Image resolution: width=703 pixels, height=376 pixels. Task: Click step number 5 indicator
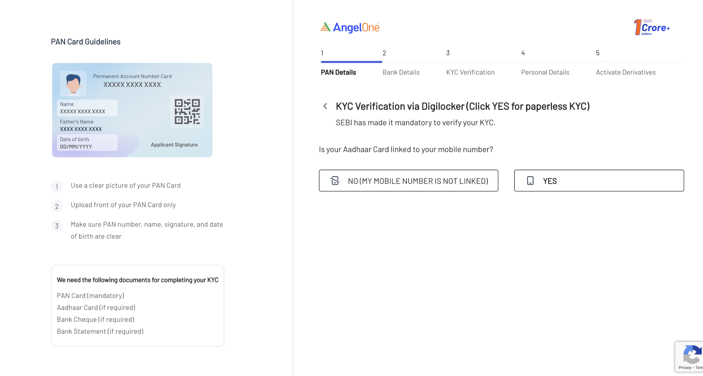[x=597, y=53]
